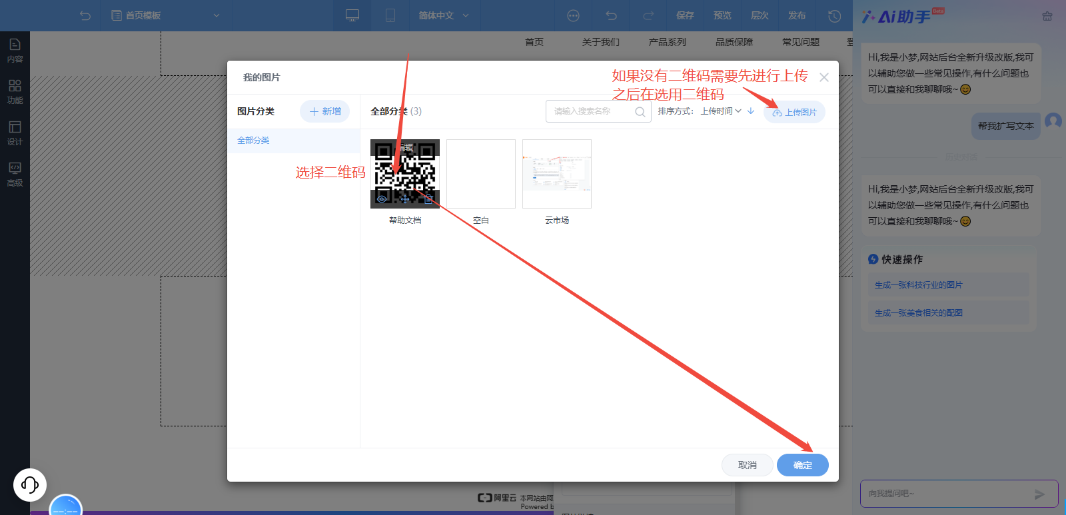Image resolution: width=1066 pixels, height=515 pixels.
Task: Open the 首页模板 page template dropdown
Action: 165,15
